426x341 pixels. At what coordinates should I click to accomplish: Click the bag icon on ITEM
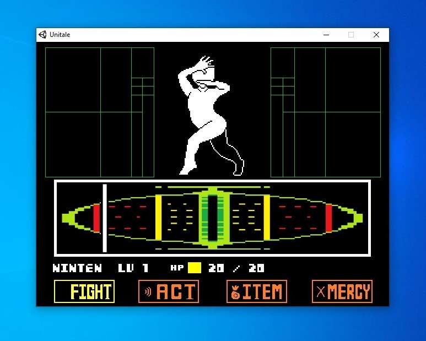point(235,292)
